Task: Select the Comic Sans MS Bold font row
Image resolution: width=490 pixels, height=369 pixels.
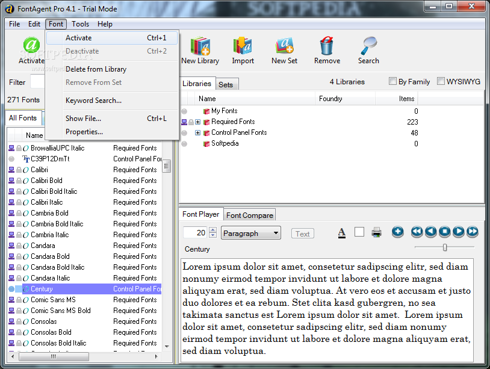Action: pyautogui.click(x=84, y=311)
